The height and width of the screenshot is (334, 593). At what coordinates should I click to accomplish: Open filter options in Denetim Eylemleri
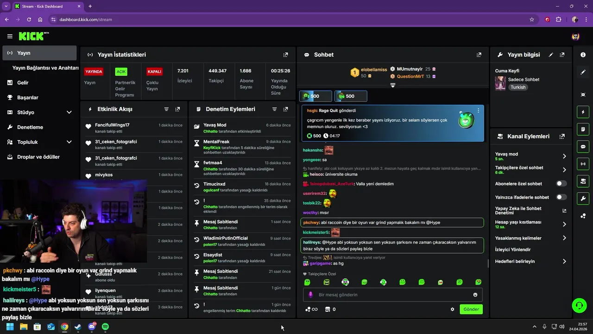point(274,109)
